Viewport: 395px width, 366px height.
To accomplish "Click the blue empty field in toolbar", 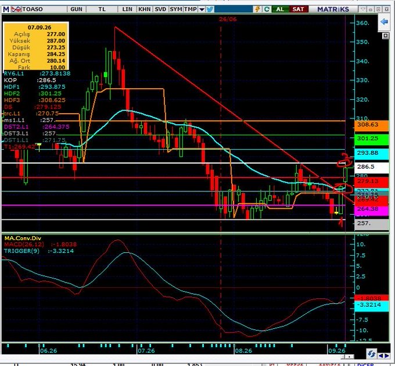I will point(234,9).
